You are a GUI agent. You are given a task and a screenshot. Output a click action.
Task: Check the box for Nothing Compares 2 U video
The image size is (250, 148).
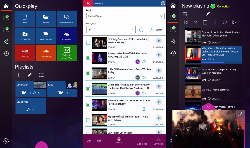[88, 43]
